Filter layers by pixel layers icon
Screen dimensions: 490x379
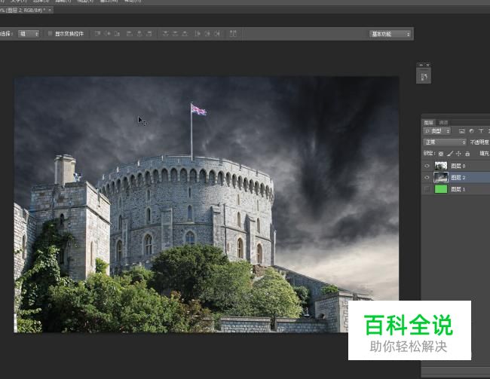point(462,131)
